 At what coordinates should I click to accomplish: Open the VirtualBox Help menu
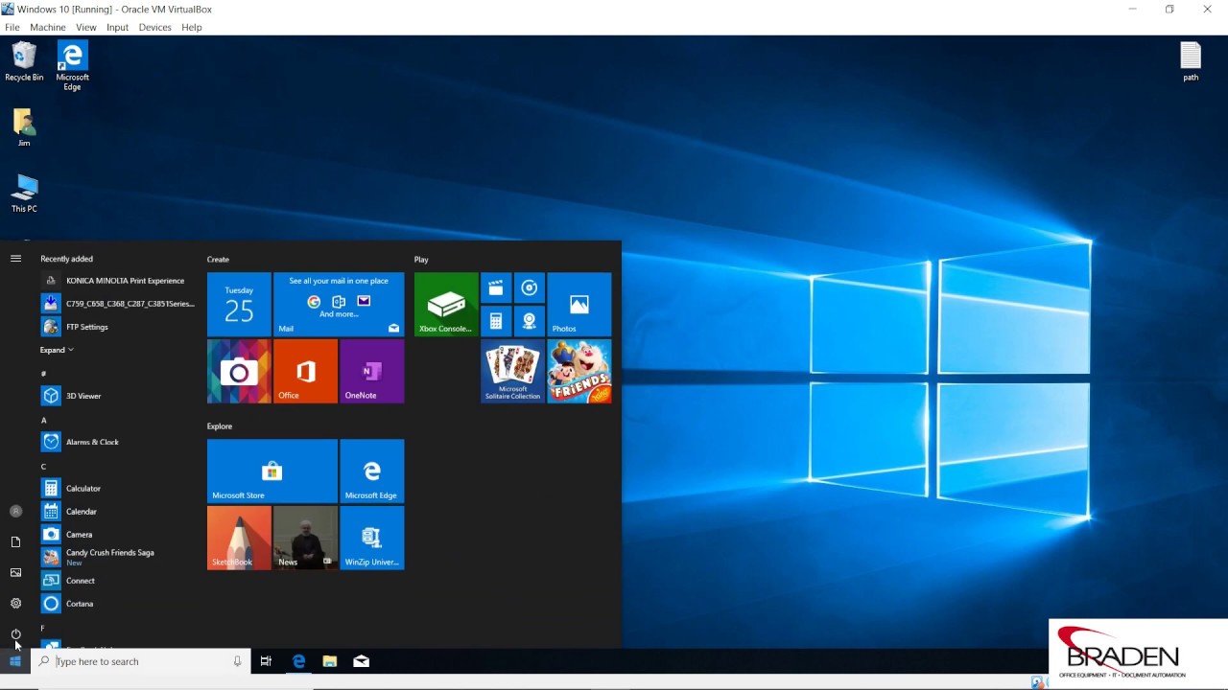pos(192,27)
